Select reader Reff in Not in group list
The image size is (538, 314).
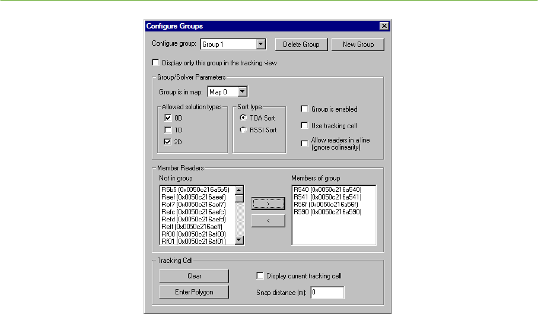[x=198, y=227]
